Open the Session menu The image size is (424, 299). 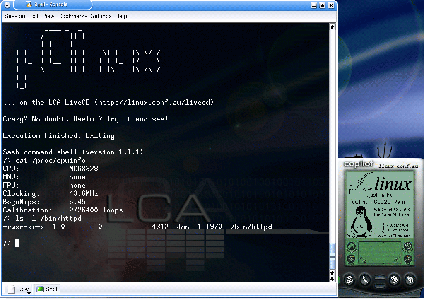(15, 16)
